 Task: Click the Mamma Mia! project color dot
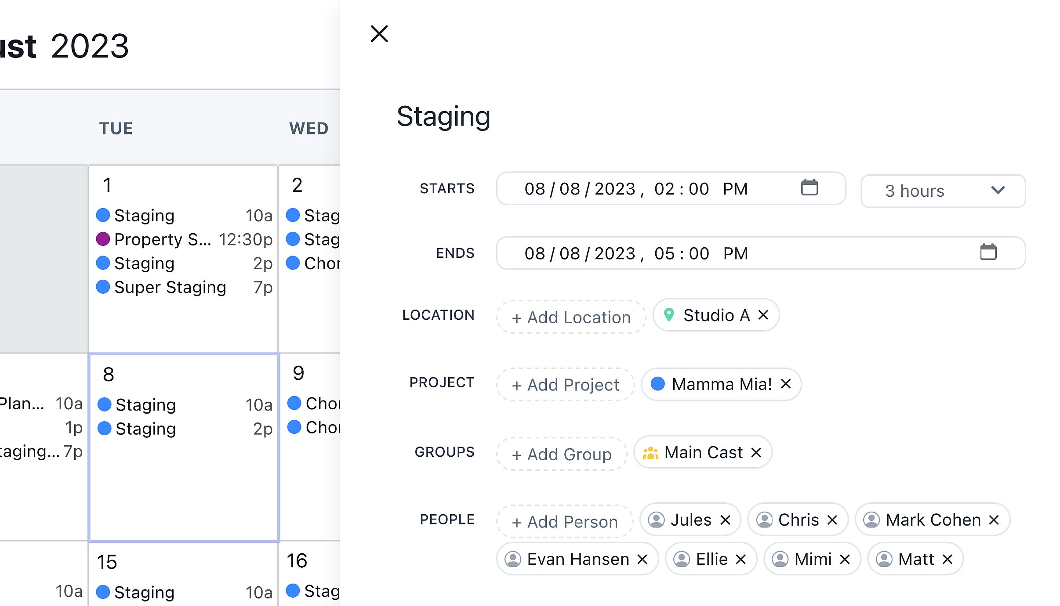[658, 384]
